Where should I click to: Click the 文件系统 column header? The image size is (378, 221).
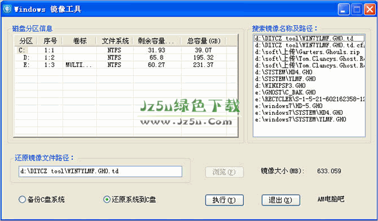click(115, 41)
